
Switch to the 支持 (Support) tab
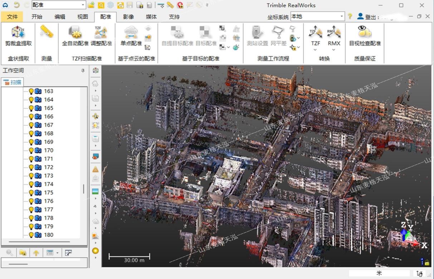(x=174, y=17)
